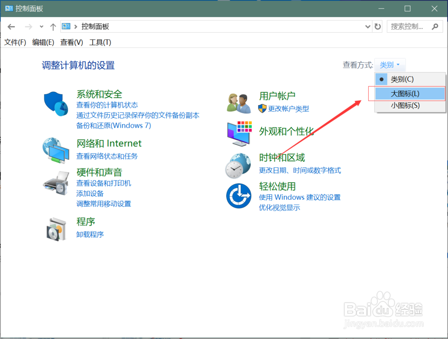Open the 文件(F) menu
The width and height of the screenshot is (448, 339).
tap(15, 42)
